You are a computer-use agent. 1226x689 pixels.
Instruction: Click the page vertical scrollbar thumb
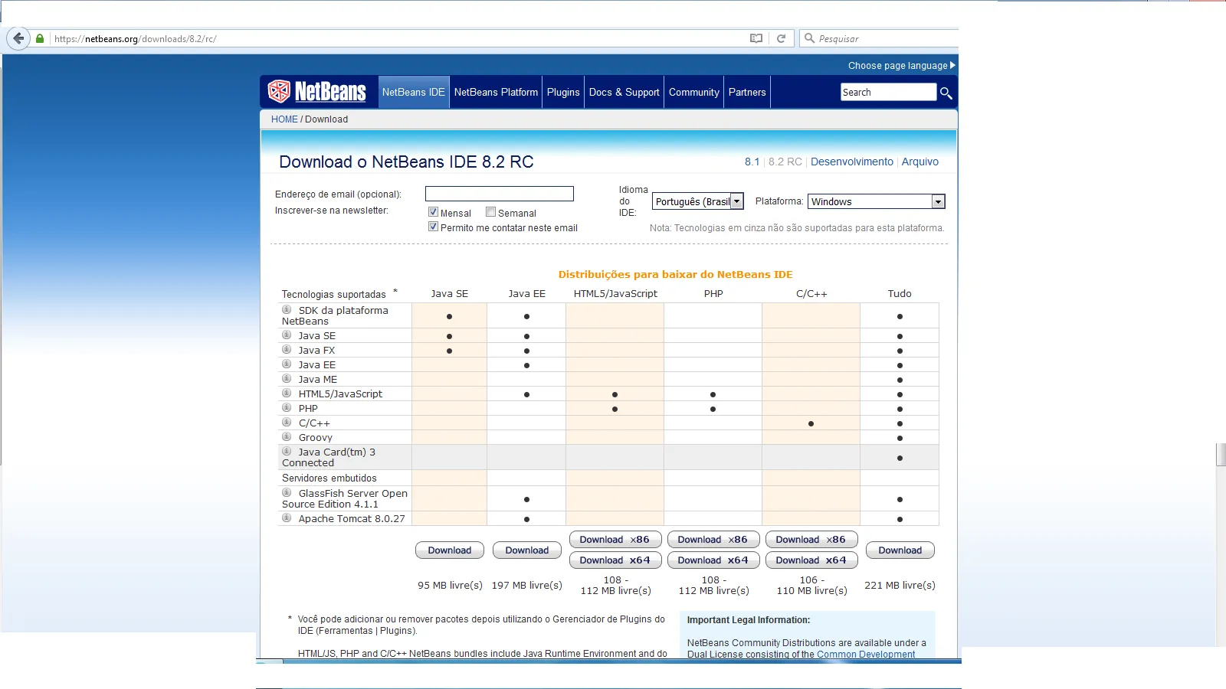1221,454
